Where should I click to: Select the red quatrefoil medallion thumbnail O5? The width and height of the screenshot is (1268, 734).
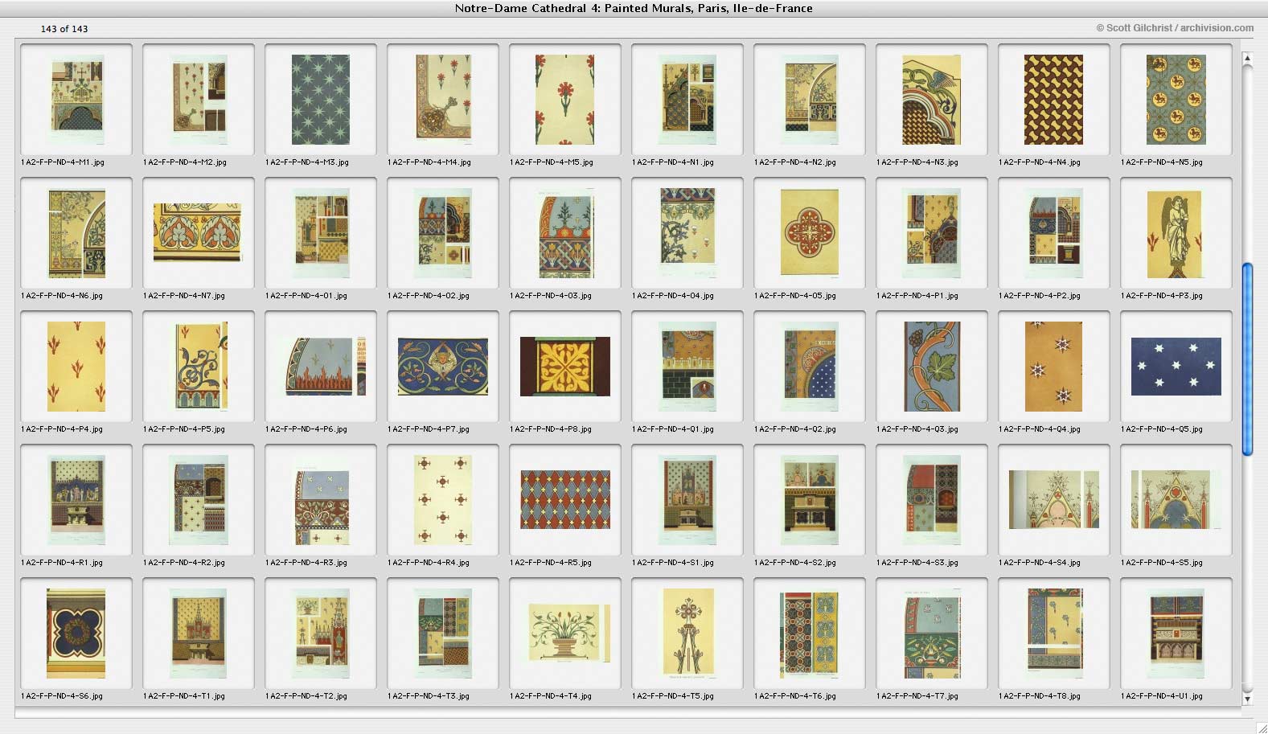[810, 233]
